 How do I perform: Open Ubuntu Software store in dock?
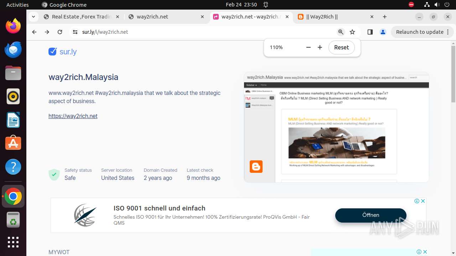pos(13,143)
